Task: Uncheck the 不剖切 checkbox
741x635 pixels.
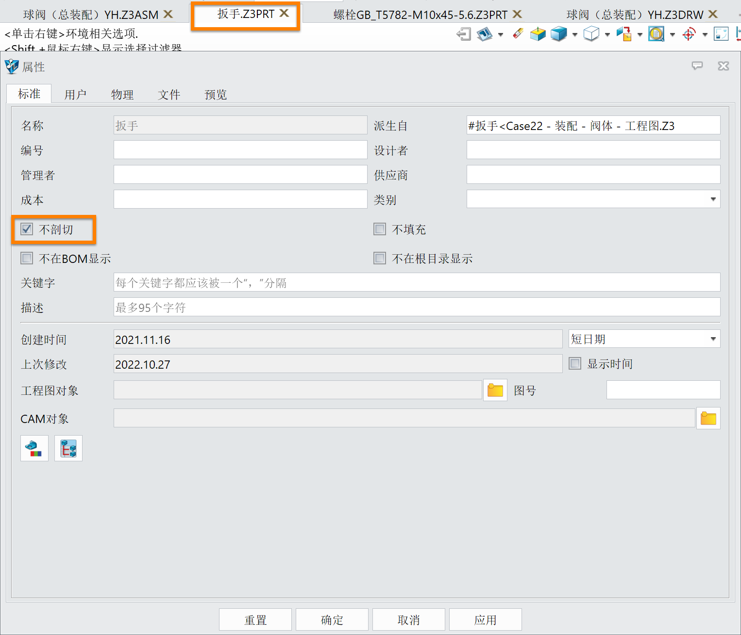Action: 27,229
